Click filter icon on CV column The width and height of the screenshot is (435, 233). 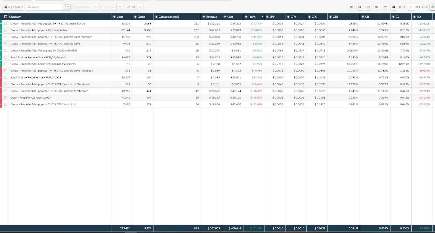click(393, 17)
